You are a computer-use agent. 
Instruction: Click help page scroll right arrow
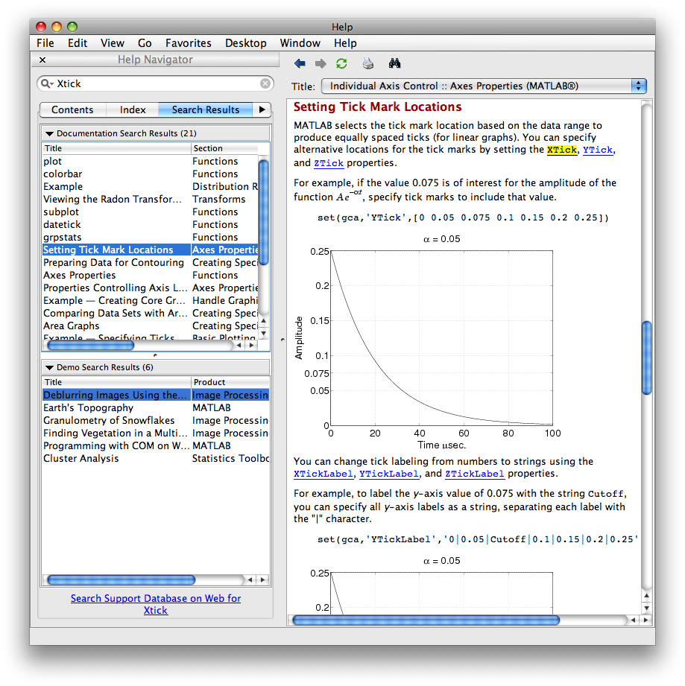pos(646,620)
